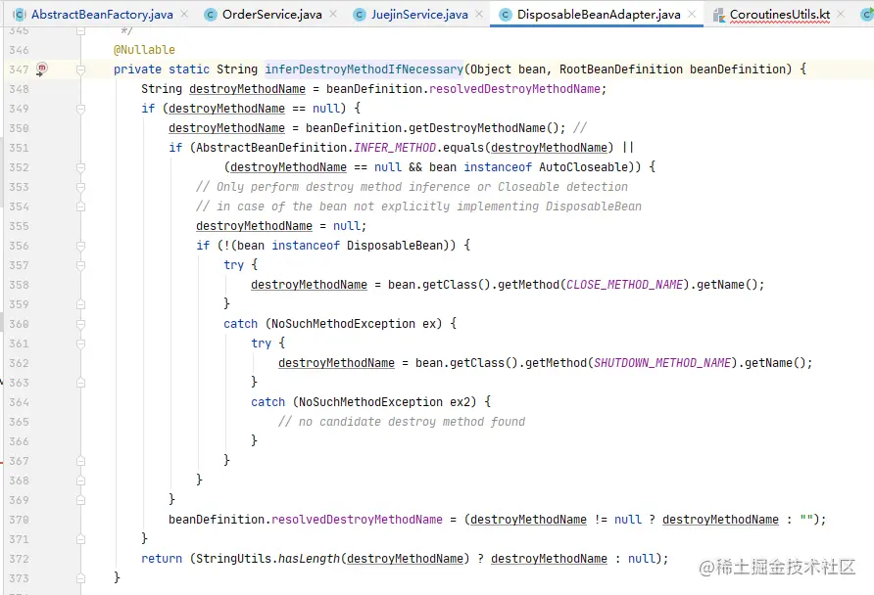Click the INFER_METHOD constant
Screen dimensions: 874x595
(x=395, y=148)
